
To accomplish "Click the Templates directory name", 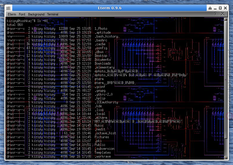I will [103, 152].
